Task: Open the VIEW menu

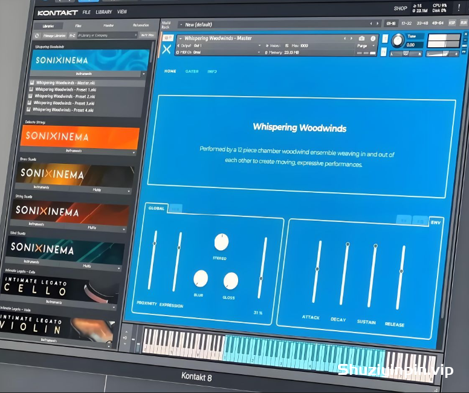Action: (121, 11)
